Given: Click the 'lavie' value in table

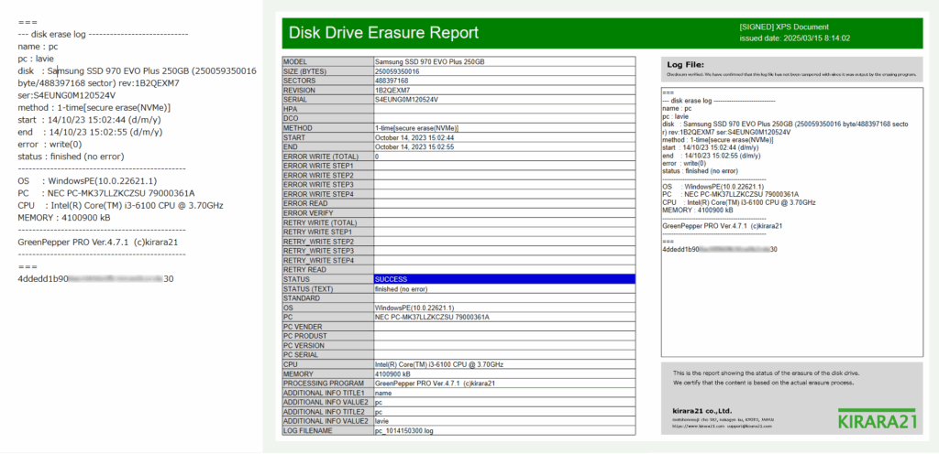Looking at the screenshot, I should tap(382, 421).
